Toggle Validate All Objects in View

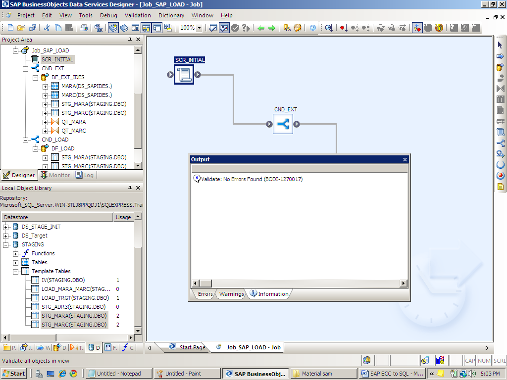coord(224,28)
